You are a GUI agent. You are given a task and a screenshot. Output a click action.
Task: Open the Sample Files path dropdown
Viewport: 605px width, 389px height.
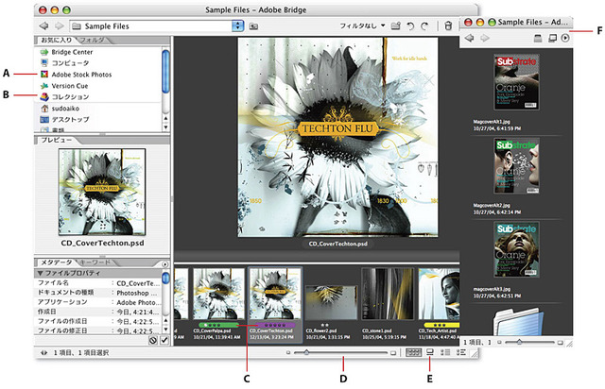pyautogui.click(x=237, y=26)
